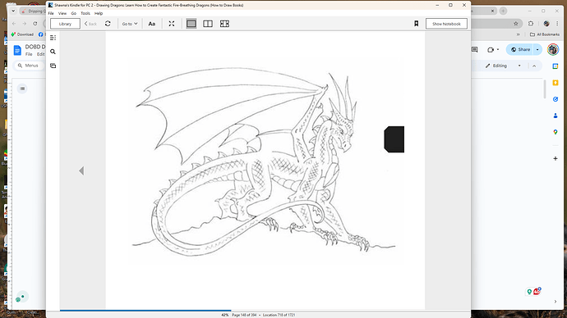Select single column page layout

[x=191, y=24]
